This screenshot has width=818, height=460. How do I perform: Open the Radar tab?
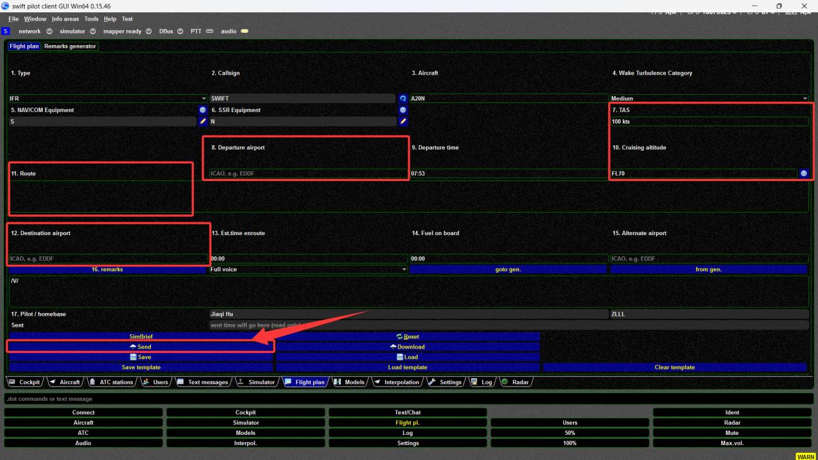click(x=515, y=382)
